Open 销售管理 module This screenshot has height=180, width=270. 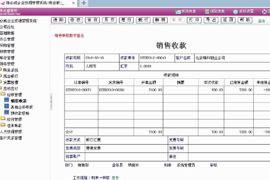tap(7, 52)
